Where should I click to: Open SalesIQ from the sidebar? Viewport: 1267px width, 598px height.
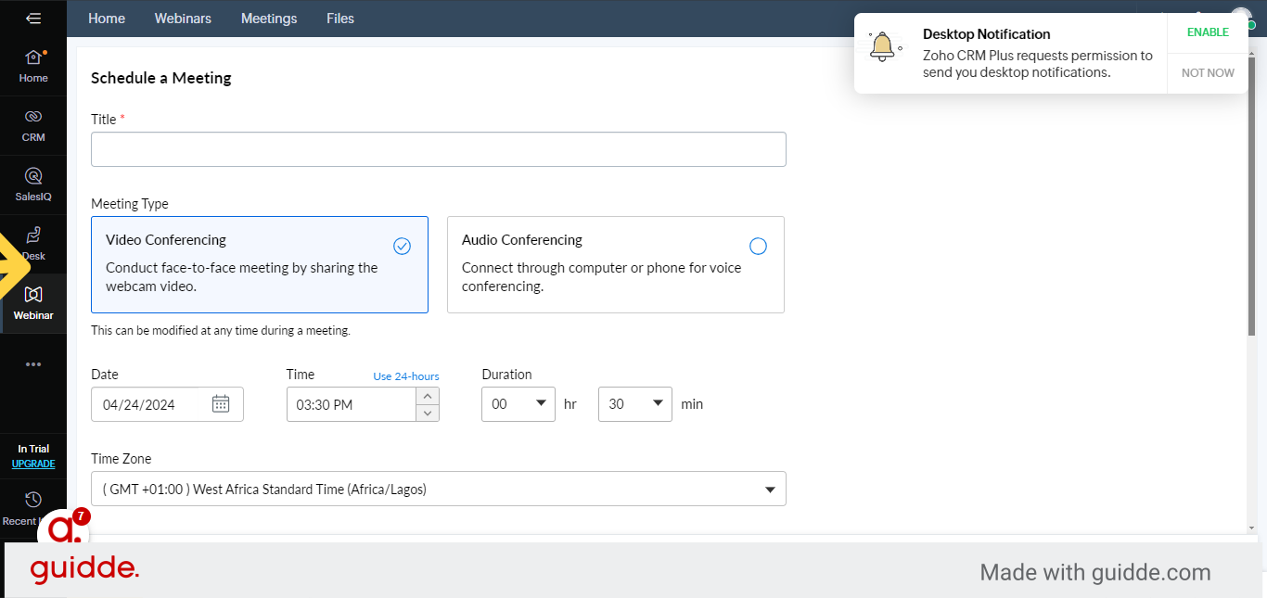click(33, 184)
